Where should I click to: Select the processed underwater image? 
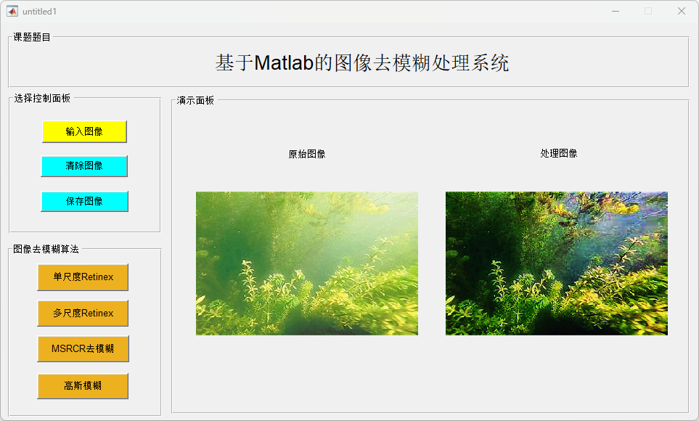click(x=557, y=263)
